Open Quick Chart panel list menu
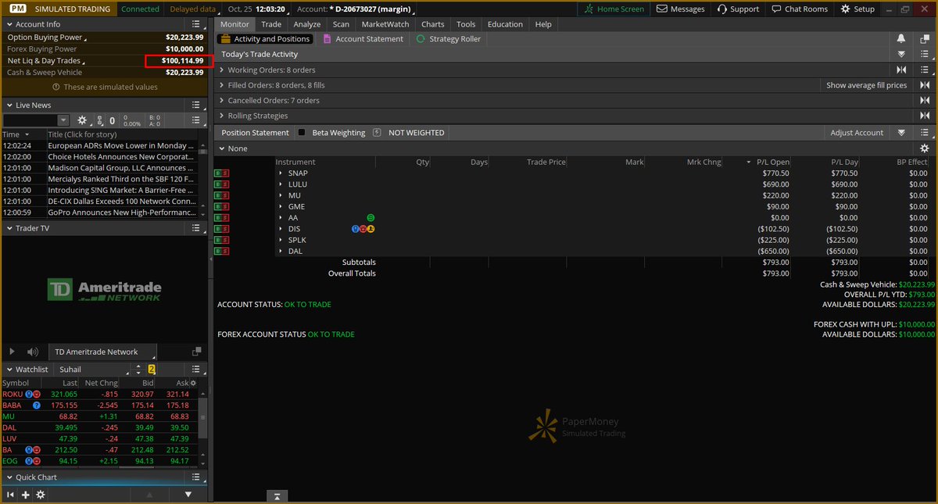 pos(196,477)
